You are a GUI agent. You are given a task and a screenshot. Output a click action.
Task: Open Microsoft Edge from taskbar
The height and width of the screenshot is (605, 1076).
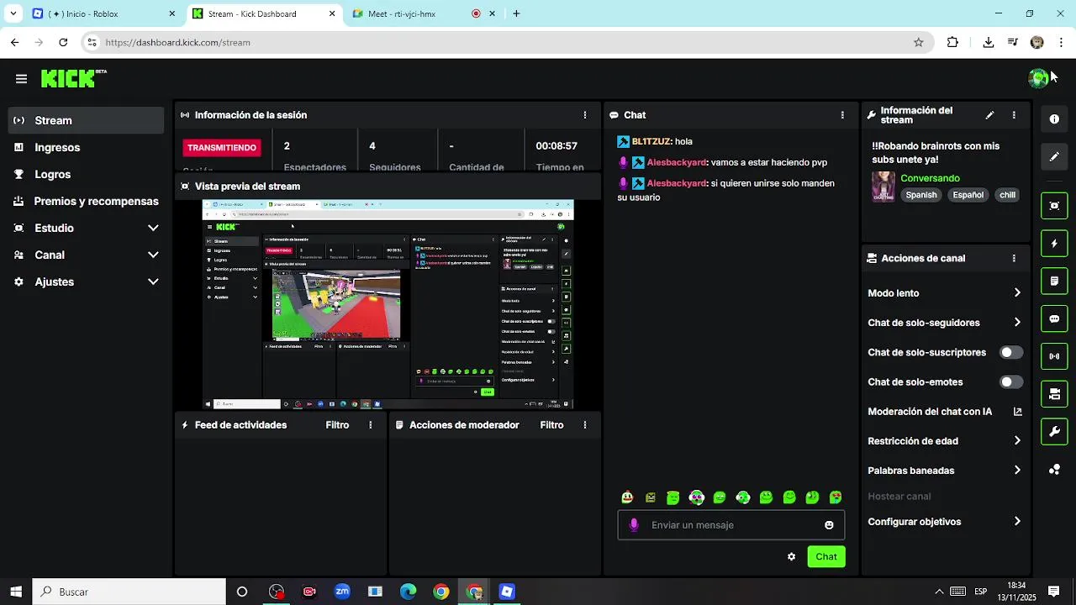point(408,592)
